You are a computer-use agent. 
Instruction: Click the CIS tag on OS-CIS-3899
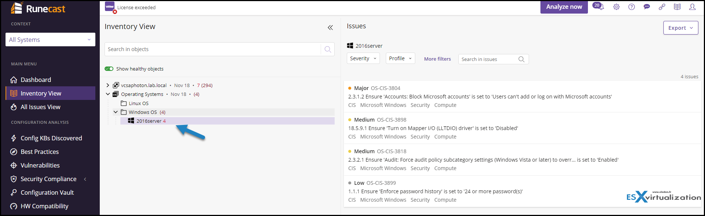[x=352, y=200]
